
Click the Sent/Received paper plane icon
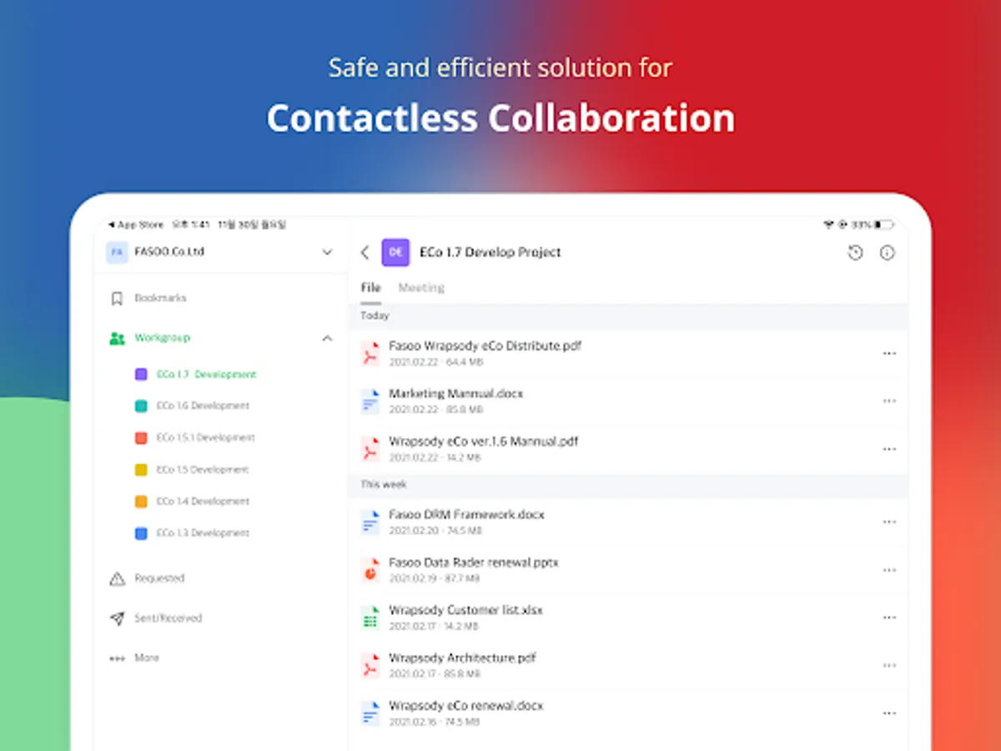click(x=117, y=618)
